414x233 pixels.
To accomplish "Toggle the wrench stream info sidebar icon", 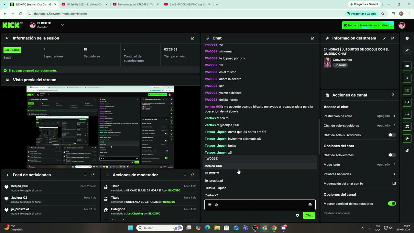I will tap(407, 139).
